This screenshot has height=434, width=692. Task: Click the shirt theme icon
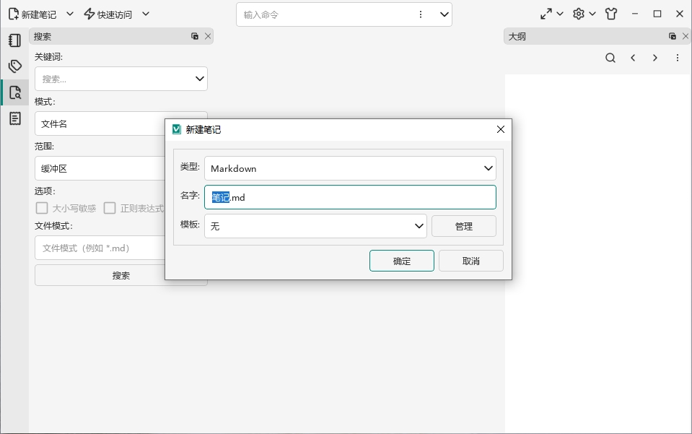tap(611, 14)
